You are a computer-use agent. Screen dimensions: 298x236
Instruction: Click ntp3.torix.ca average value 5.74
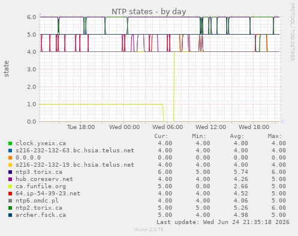click(241, 172)
